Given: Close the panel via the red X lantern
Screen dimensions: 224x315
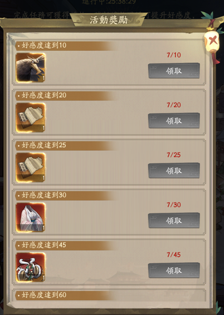Looking at the screenshot, I should [212, 41].
